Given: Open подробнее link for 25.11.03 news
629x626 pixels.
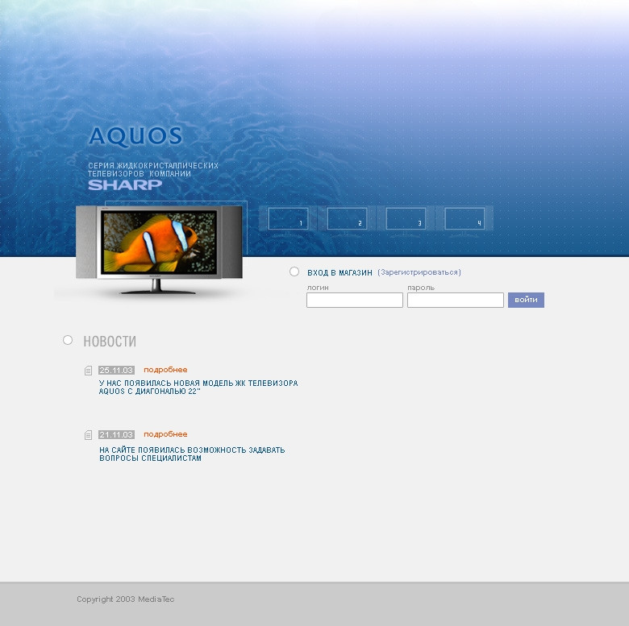Looking at the screenshot, I should click(x=165, y=370).
